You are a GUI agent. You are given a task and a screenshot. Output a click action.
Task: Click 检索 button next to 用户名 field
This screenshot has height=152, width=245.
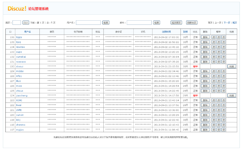pos(106,23)
